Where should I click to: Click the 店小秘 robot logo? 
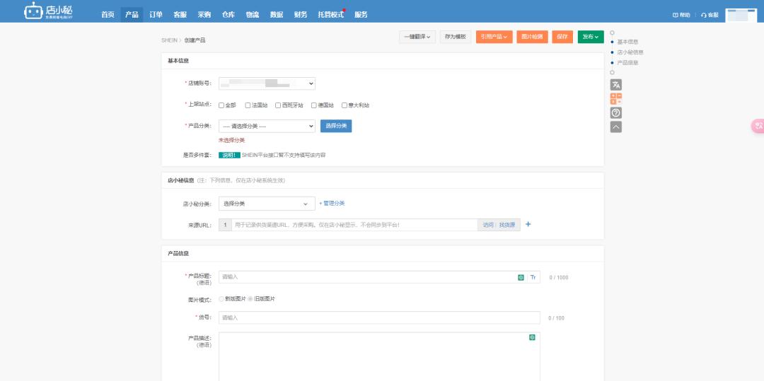pyautogui.click(x=33, y=11)
